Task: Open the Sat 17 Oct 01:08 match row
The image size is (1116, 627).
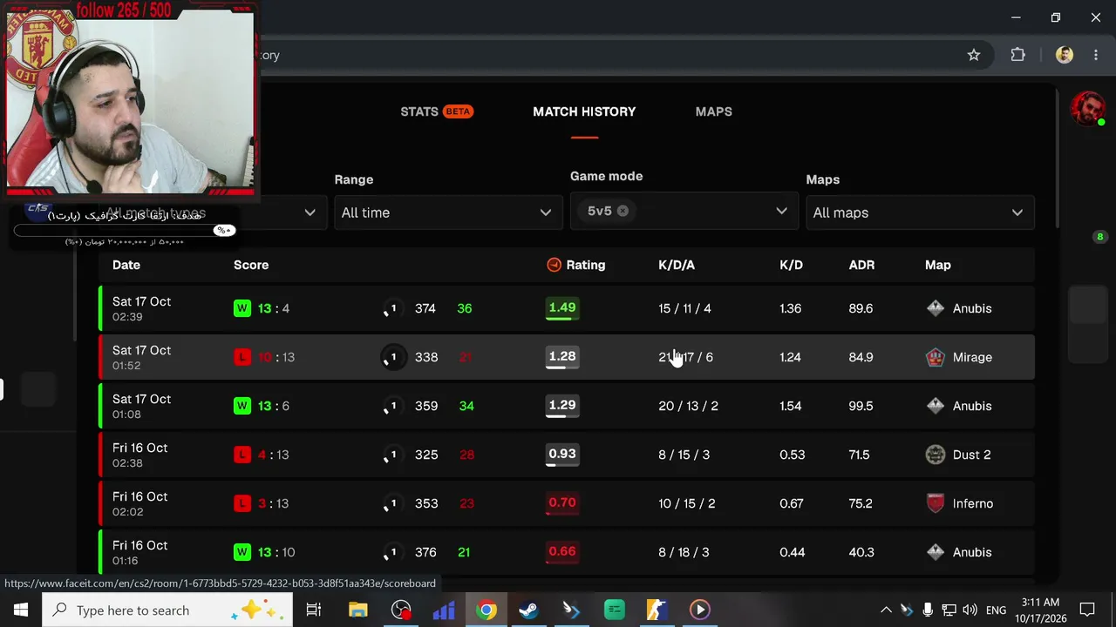Action: [567, 406]
